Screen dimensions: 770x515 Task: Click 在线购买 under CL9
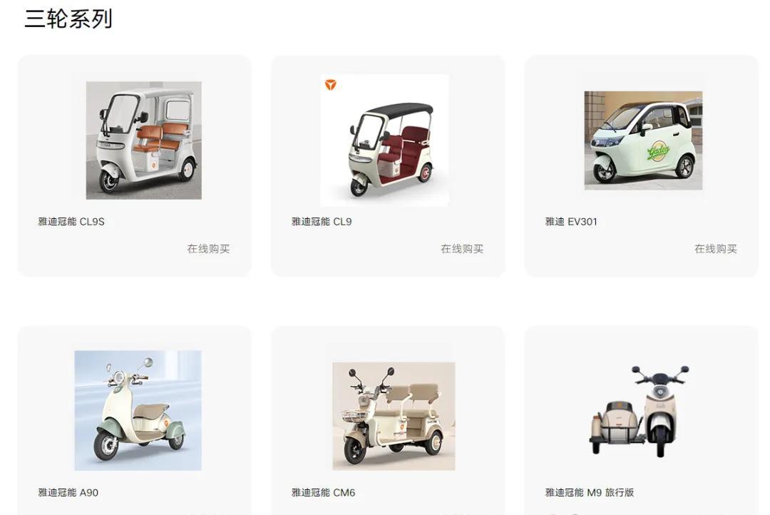(x=462, y=249)
